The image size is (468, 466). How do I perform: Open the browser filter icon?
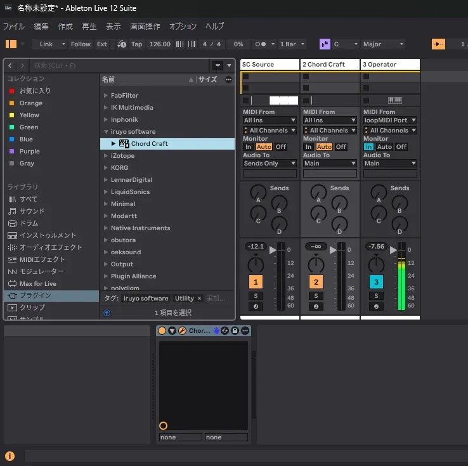coord(218,66)
